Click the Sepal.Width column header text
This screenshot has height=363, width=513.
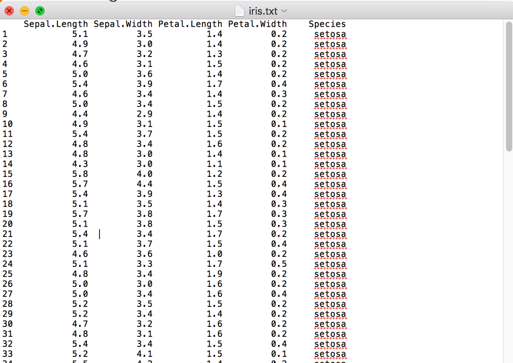point(123,24)
